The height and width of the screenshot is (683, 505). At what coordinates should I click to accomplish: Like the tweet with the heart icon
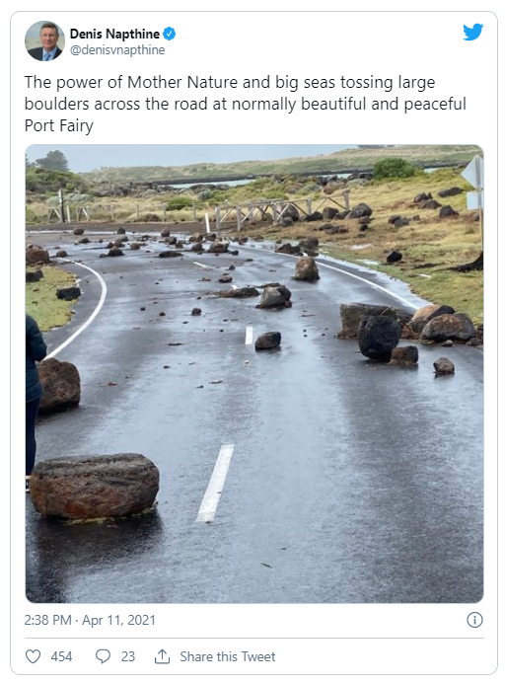click(34, 656)
